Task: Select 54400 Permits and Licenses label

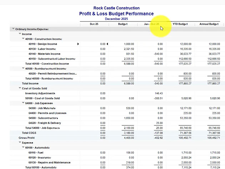Action: 47,113
